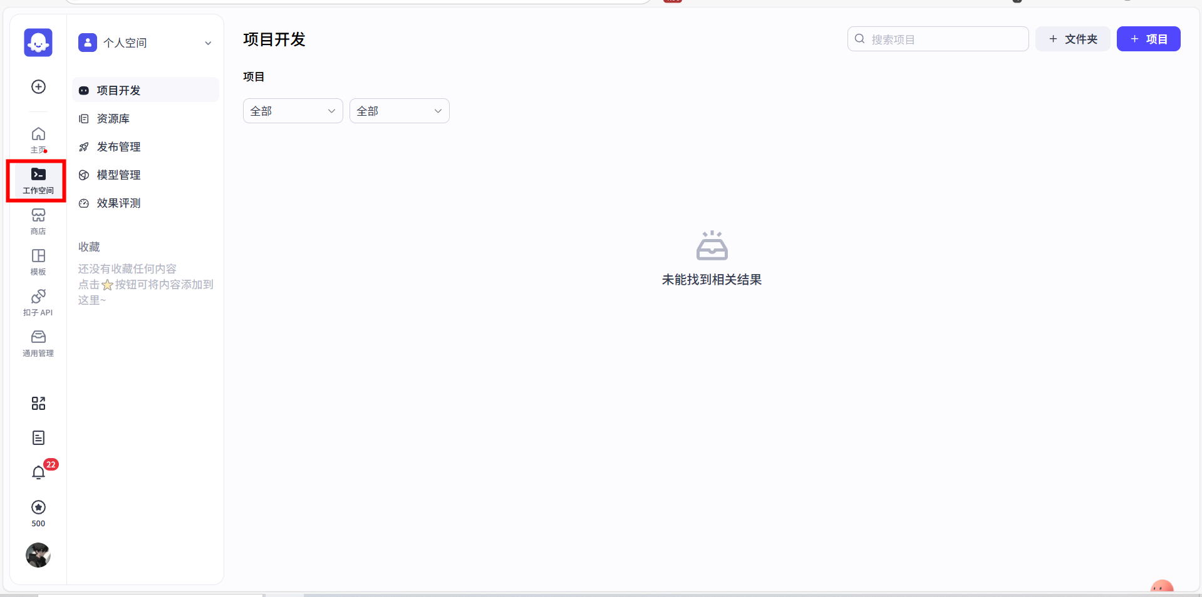
Task: Click the star credits icon showing 500
Action: coord(38,508)
